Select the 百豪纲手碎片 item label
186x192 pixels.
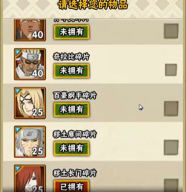point(75,96)
